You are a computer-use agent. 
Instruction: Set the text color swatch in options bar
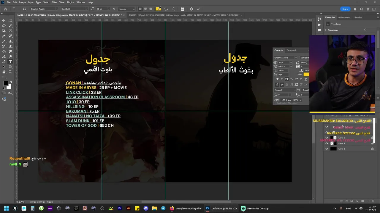pos(159,9)
